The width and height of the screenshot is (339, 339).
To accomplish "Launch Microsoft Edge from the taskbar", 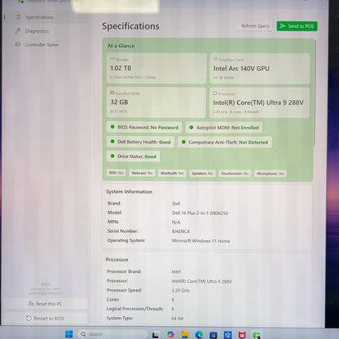I will click(199, 335).
